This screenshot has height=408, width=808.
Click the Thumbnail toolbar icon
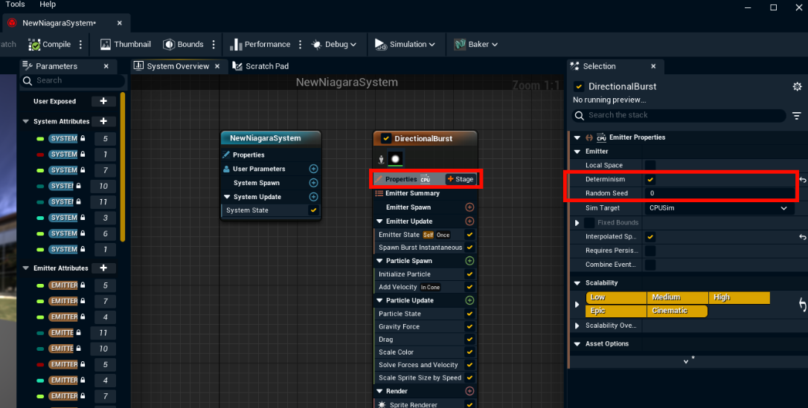pyautogui.click(x=106, y=45)
